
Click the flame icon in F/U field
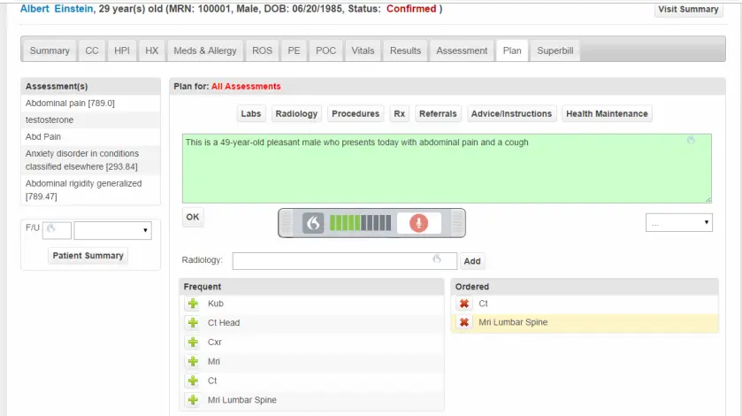tap(51, 227)
